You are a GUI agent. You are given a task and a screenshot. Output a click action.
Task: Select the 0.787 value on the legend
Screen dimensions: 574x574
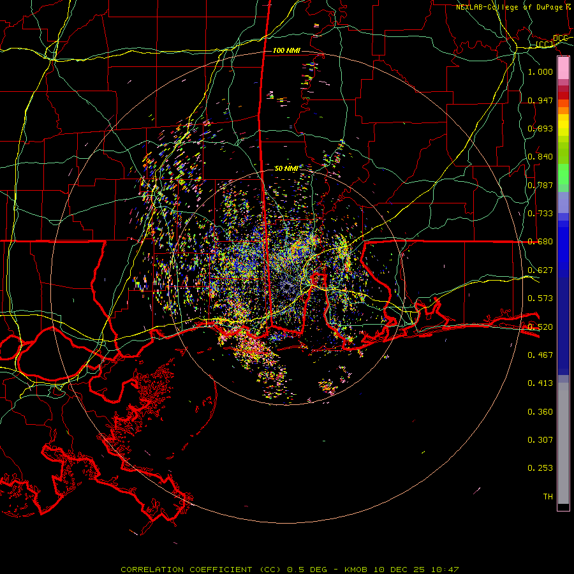coord(540,185)
